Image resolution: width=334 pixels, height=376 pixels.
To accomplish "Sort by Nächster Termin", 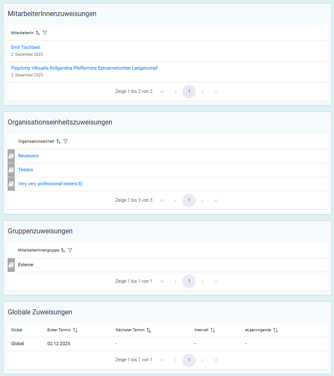I will click(149, 330).
